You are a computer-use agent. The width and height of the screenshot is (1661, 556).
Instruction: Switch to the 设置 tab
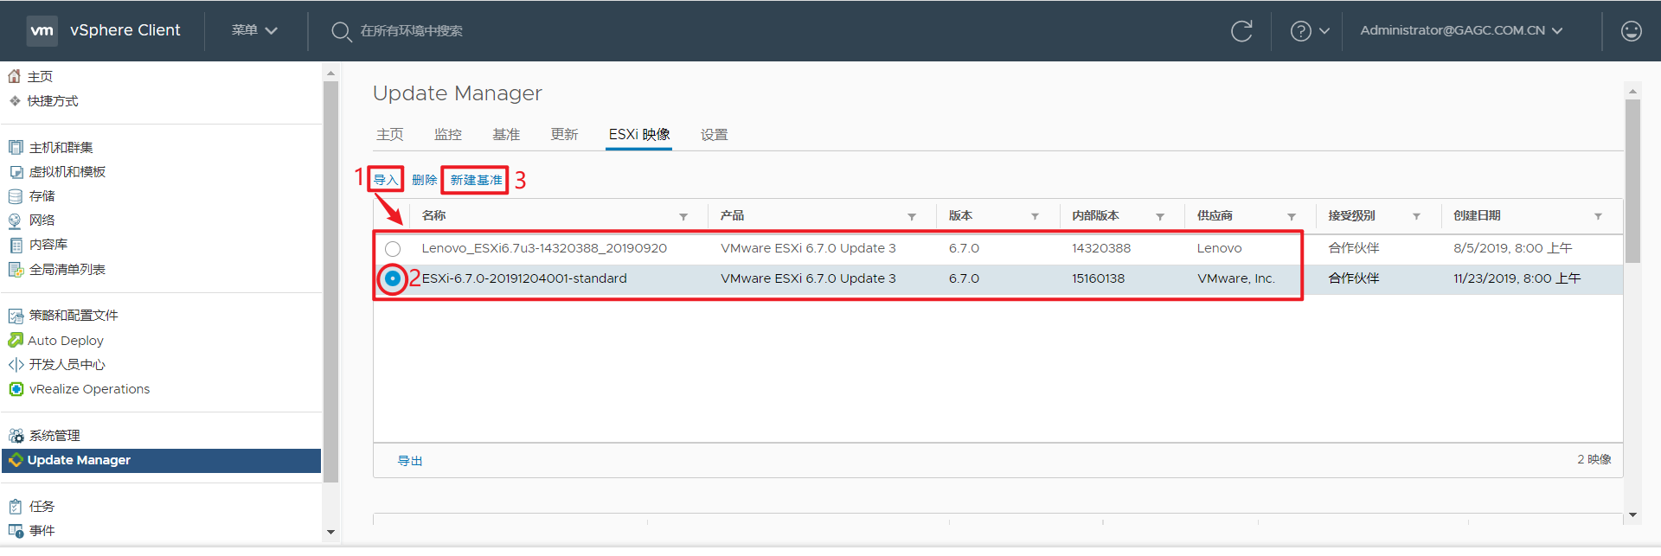coord(714,135)
